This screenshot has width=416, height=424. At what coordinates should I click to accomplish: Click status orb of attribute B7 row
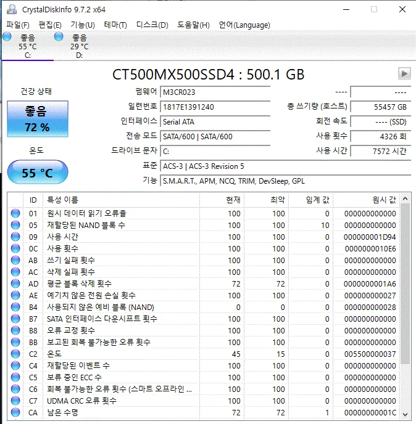15,319
